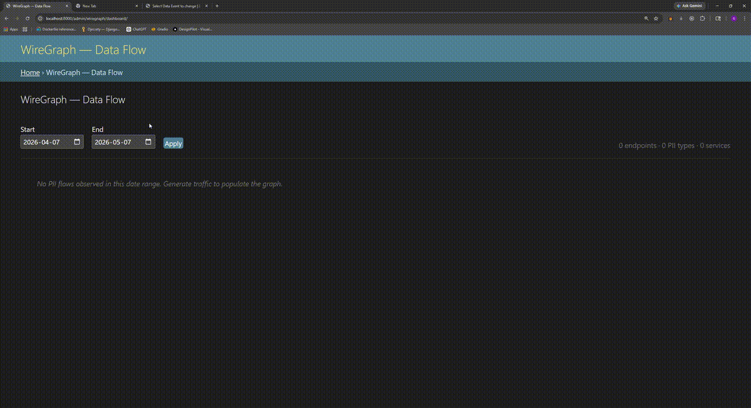Close the New Tab tab
Image resolution: width=751 pixels, height=408 pixels.
[136, 6]
